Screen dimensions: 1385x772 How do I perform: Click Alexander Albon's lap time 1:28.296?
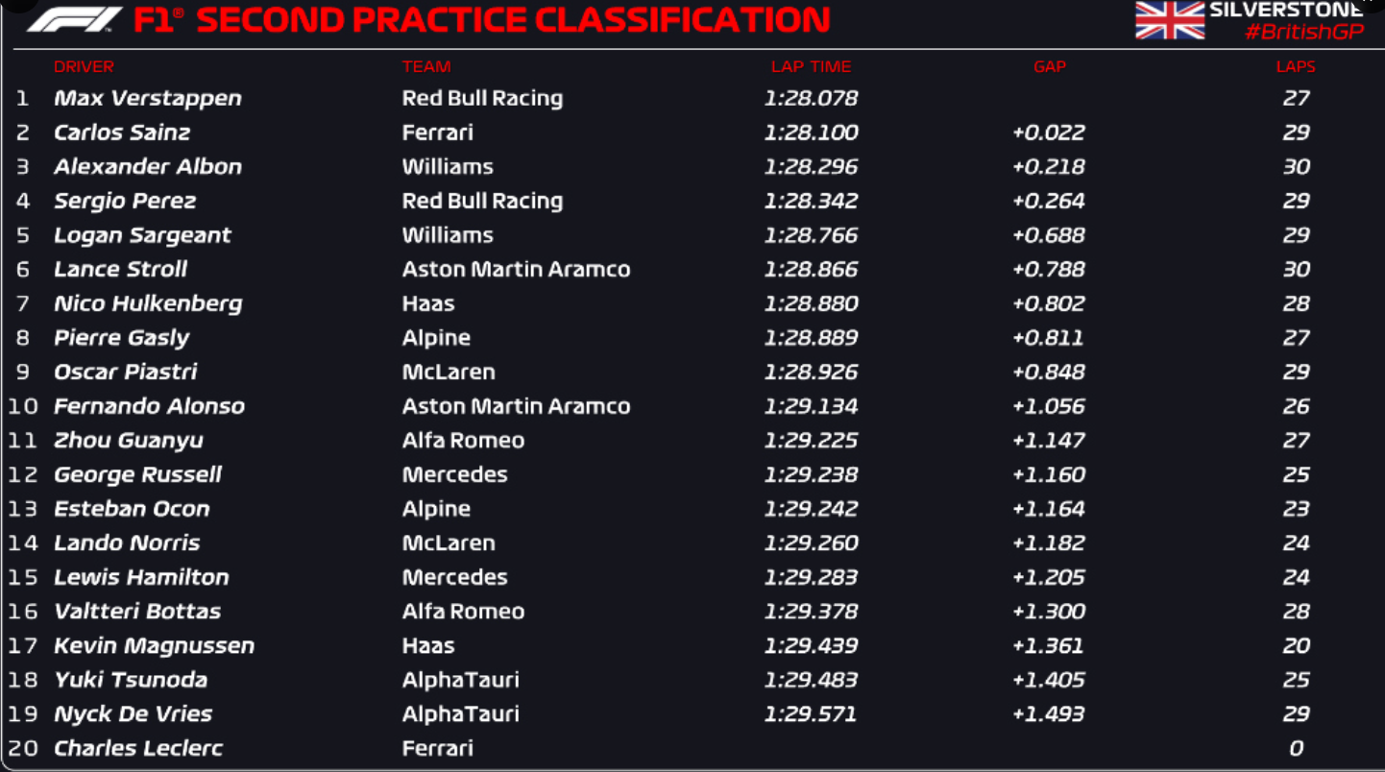tap(812, 167)
